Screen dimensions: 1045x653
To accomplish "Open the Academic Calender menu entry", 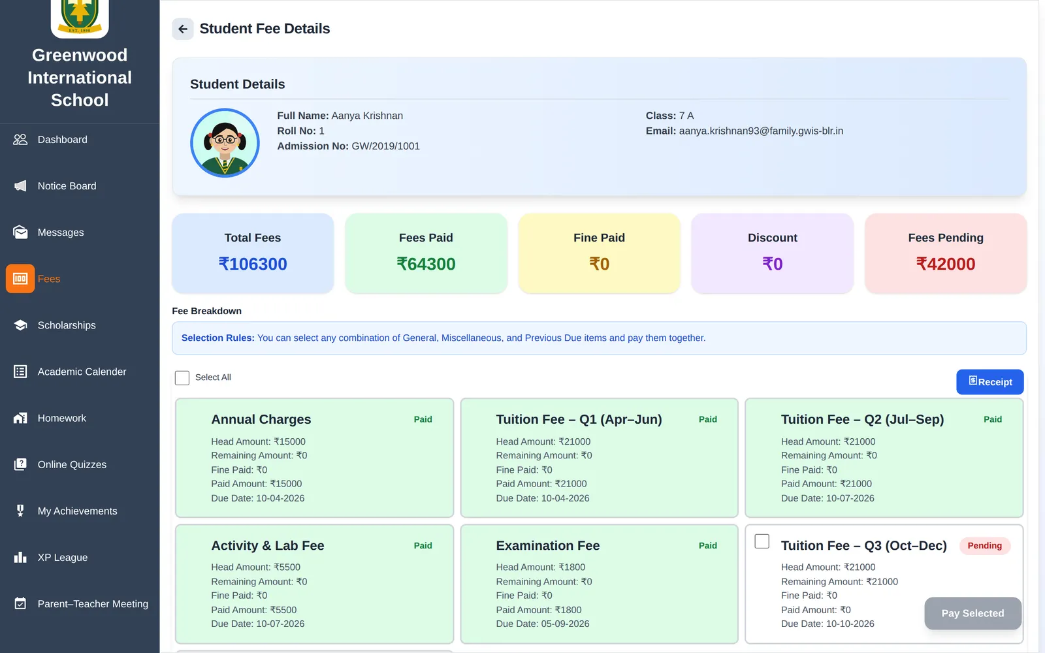I will 82,372.
